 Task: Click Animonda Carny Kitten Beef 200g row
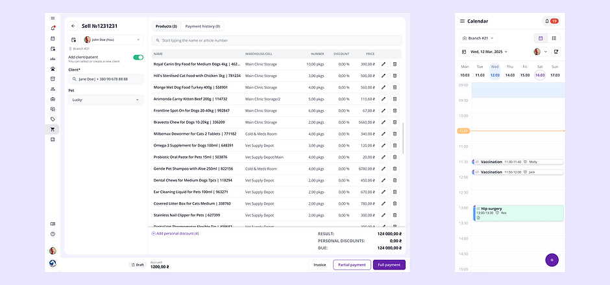coord(276,99)
